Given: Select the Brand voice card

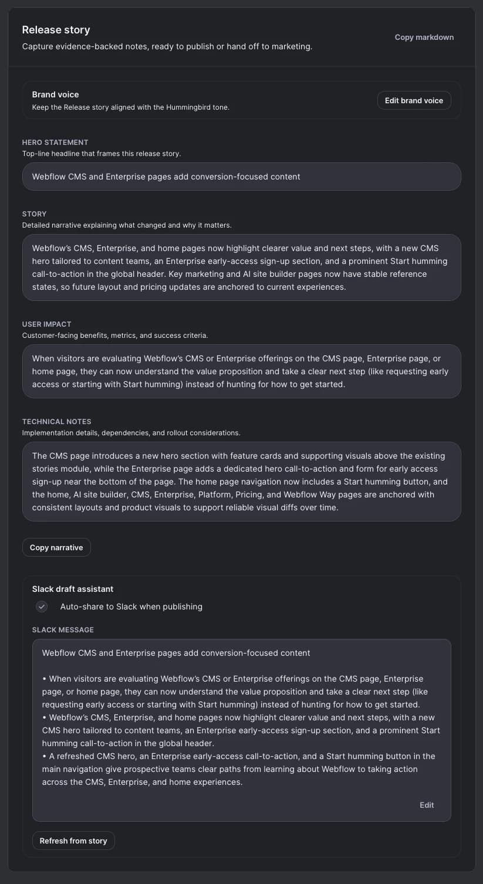Looking at the screenshot, I should [x=241, y=100].
